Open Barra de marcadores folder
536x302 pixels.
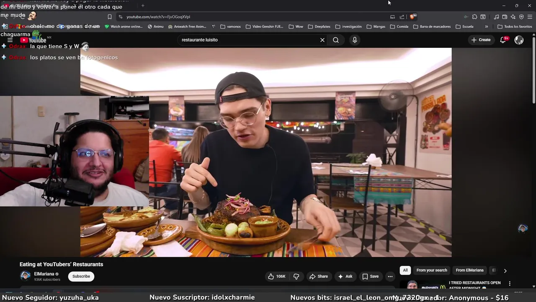[x=432, y=26]
